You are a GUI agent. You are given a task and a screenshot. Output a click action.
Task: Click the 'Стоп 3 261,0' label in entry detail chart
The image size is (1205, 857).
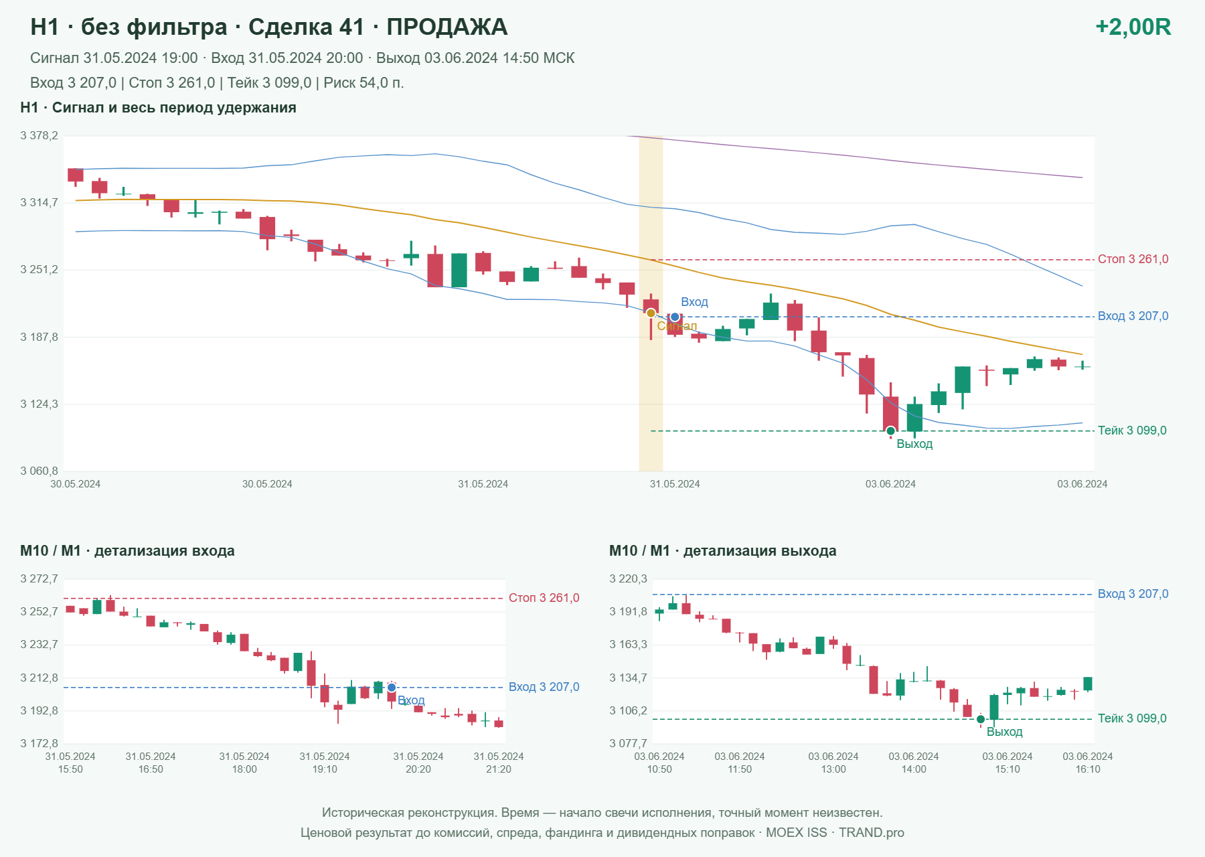point(544,598)
